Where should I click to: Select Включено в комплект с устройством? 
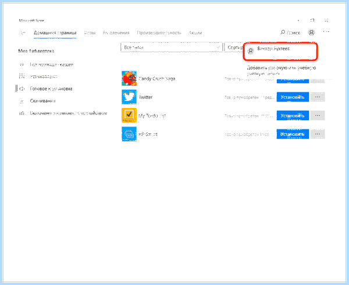point(69,113)
